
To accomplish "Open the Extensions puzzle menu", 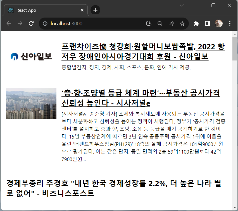I will click(196, 23).
